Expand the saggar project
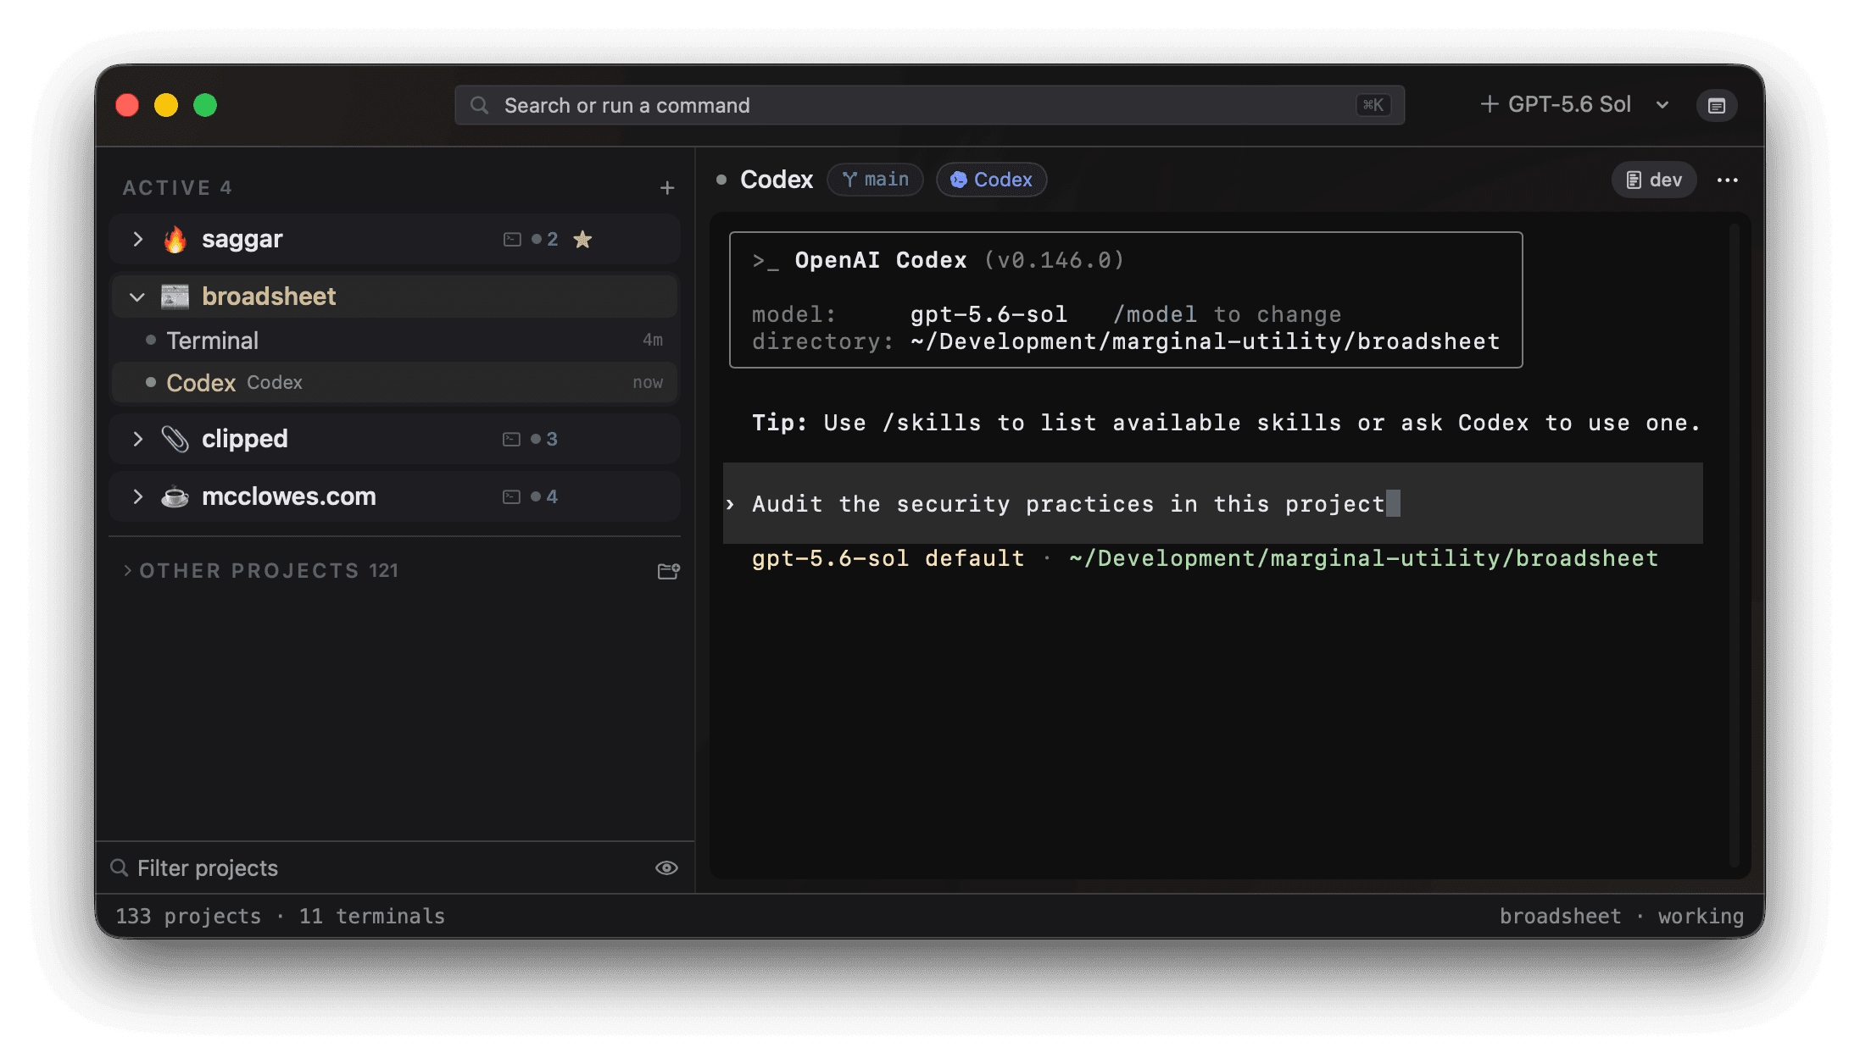The width and height of the screenshot is (1860, 1064). point(138,239)
